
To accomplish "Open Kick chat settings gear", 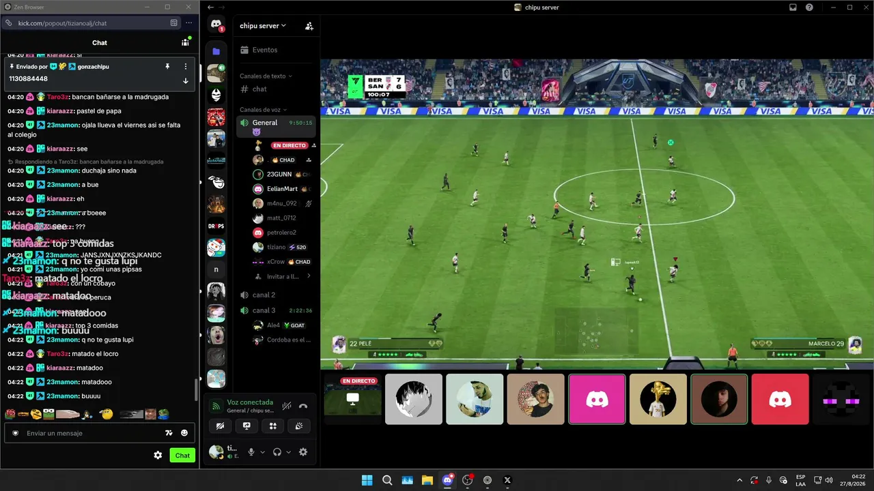I will pos(158,455).
